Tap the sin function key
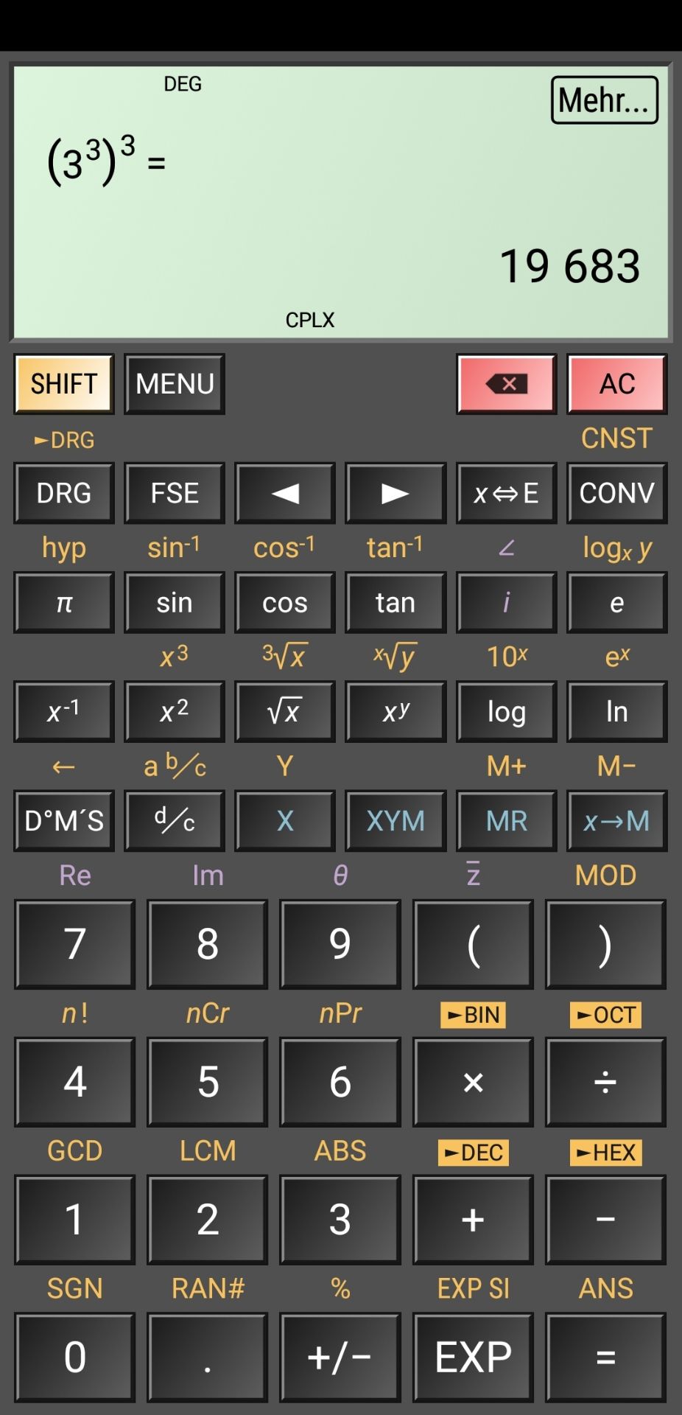Screen dimensions: 682x1415 pos(175,603)
